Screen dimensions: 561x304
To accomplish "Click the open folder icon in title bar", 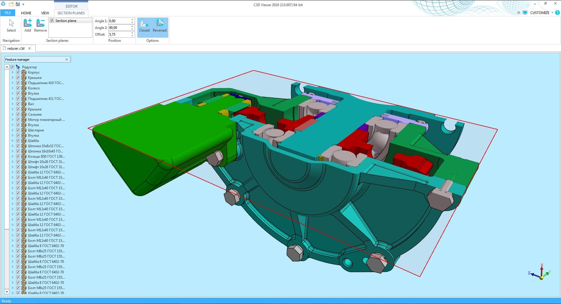I will [x=11, y=4].
